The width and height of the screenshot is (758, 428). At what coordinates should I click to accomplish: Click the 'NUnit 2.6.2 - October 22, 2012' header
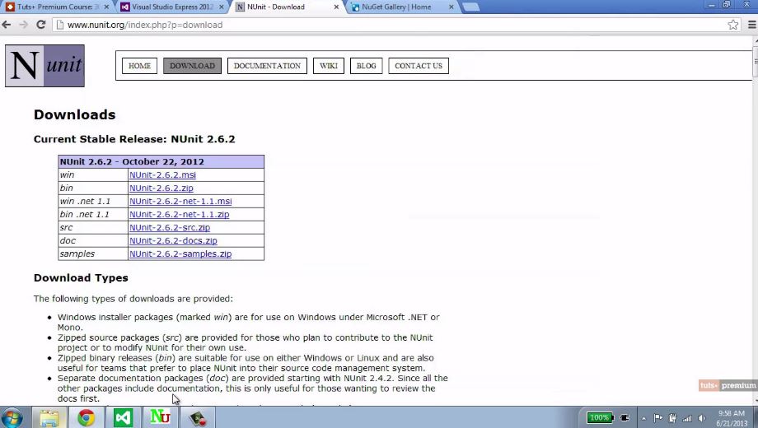tap(161, 161)
